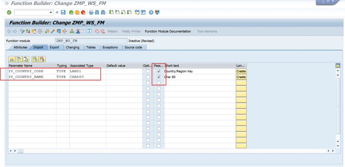Click the blue information 'i' icon
345x167 pixels.
click(89, 31)
